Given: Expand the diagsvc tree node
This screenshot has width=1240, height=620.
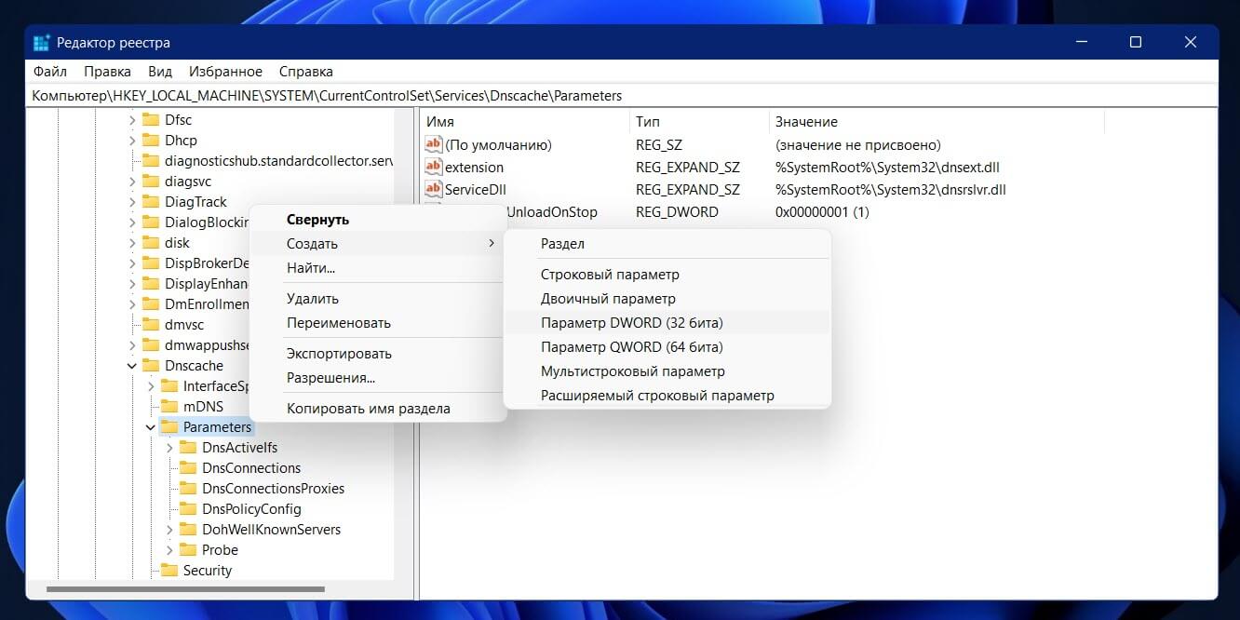Looking at the screenshot, I should click(x=131, y=182).
